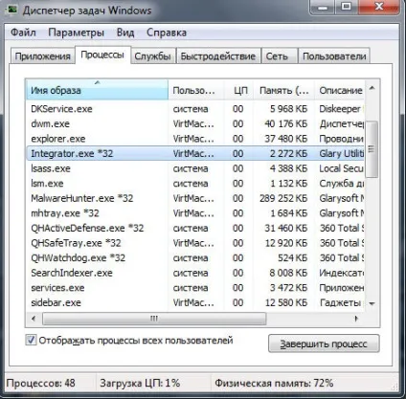Select the DKService.exe process row

click(194, 109)
